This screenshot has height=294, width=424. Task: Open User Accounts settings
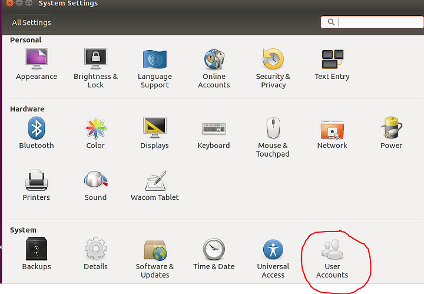(x=332, y=259)
